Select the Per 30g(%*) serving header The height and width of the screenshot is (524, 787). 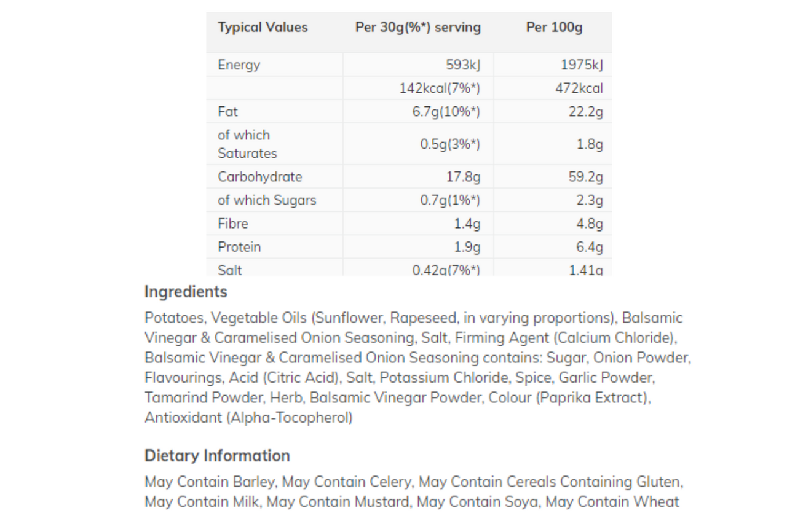(418, 28)
